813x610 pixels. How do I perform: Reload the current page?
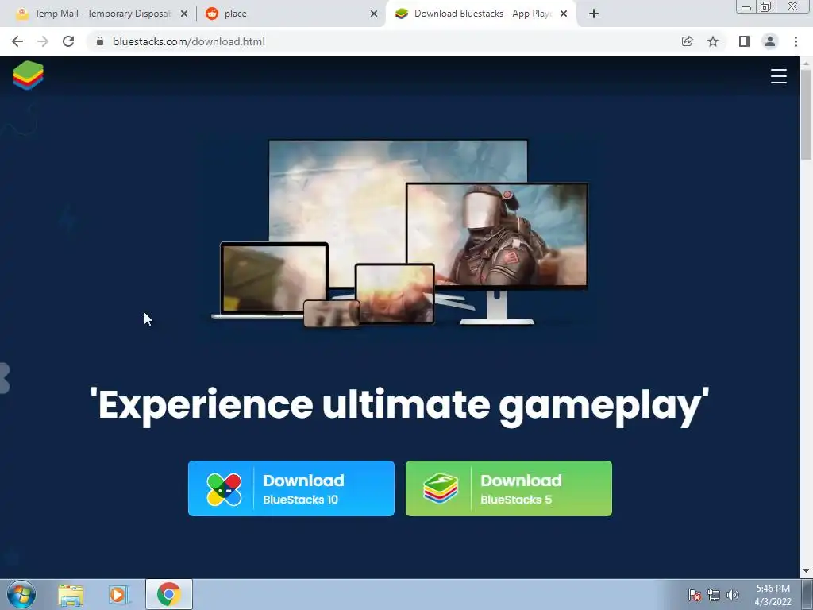click(68, 41)
